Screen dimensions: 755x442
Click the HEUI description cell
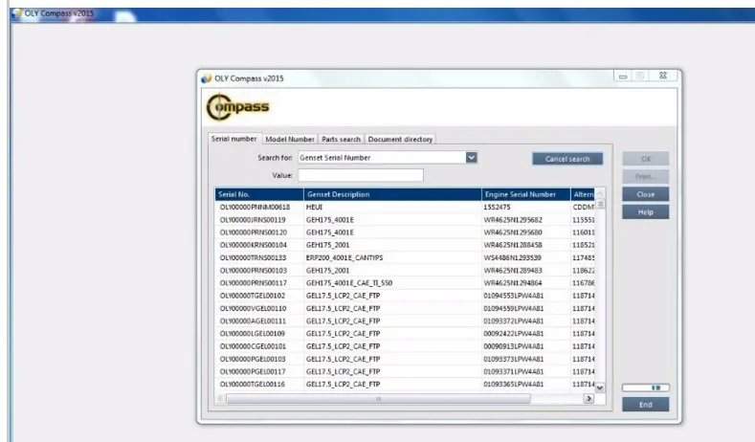pos(392,207)
